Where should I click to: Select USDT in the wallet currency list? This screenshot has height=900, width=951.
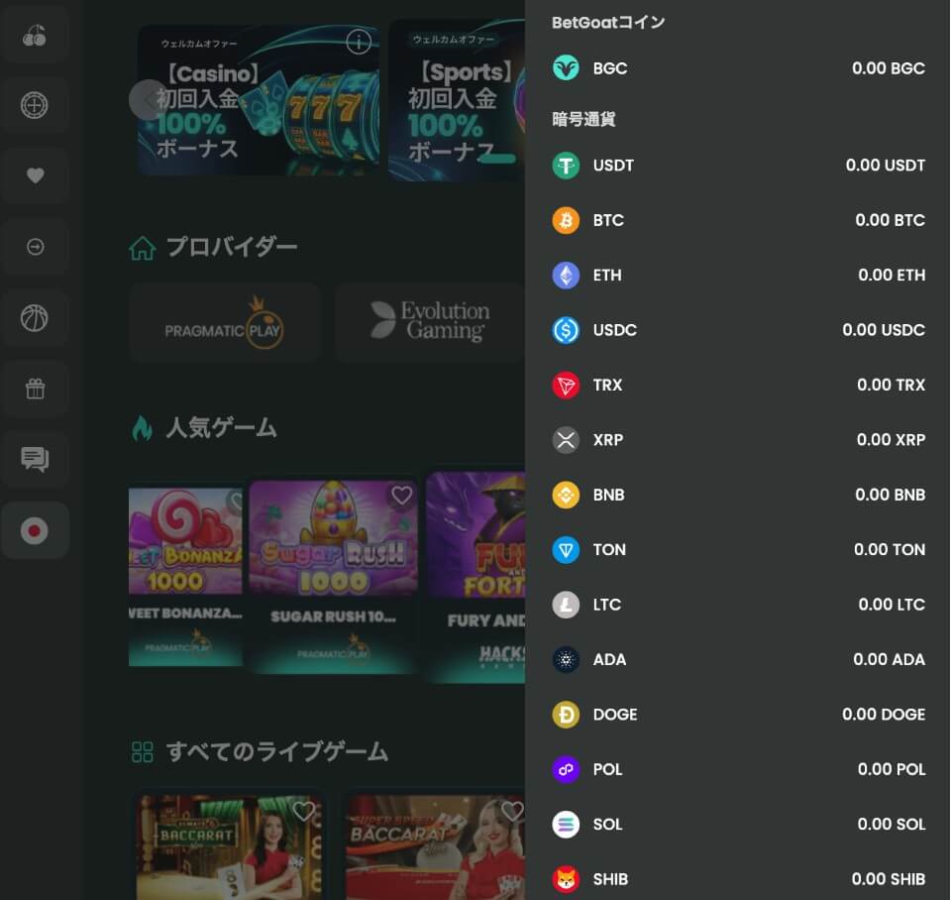pyautogui.click(x=738, y=166)
